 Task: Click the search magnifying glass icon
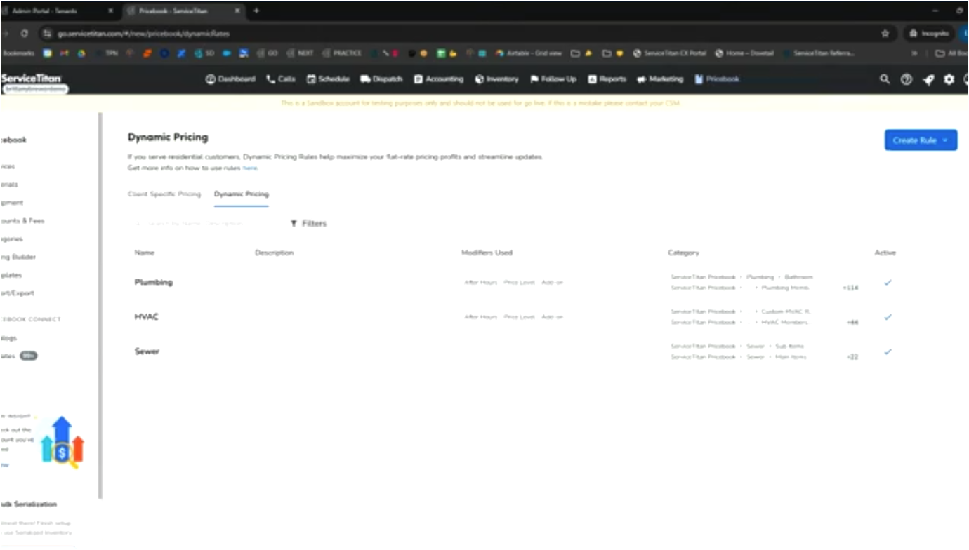[884, 79]
